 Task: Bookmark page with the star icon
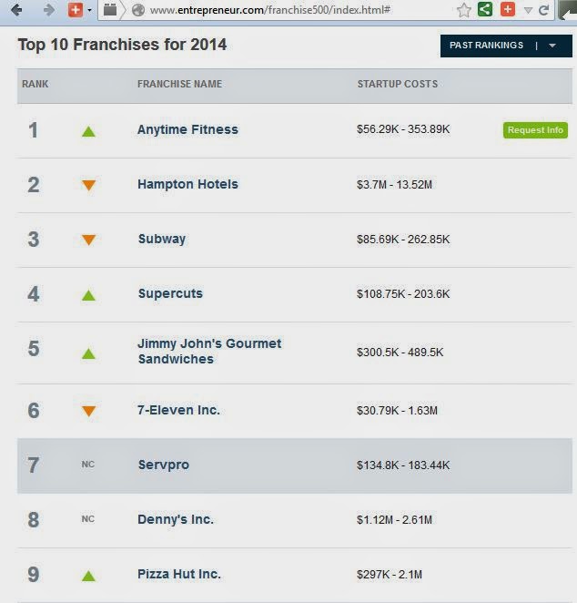coord(463,10)
